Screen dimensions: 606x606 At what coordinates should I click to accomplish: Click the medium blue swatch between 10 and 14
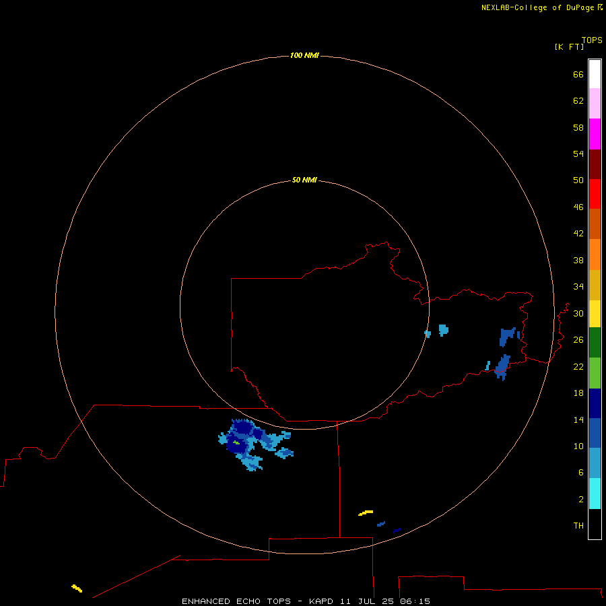tap(595, 433)
